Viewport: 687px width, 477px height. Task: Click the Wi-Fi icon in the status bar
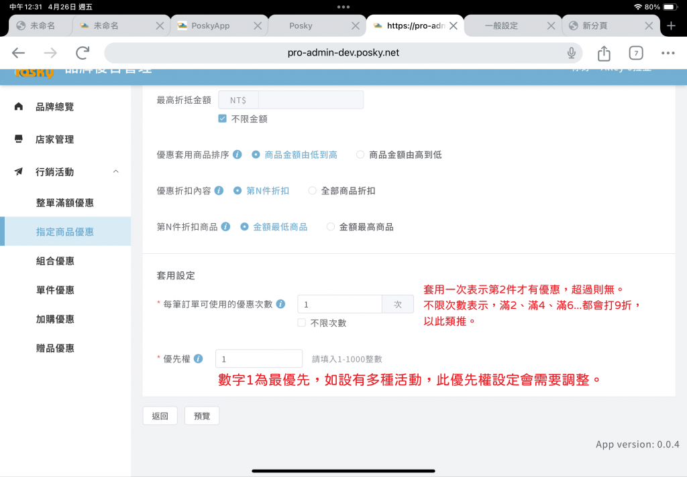click(638, 7)
